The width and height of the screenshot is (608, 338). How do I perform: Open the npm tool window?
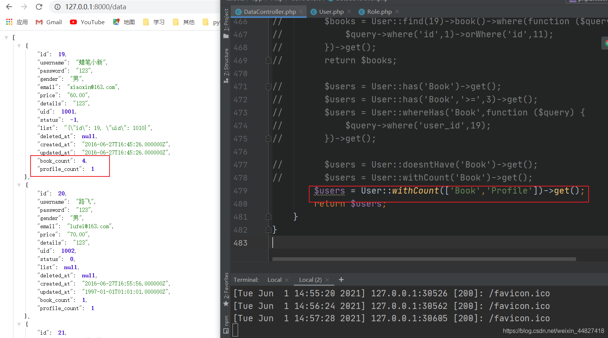coord(226,325)
